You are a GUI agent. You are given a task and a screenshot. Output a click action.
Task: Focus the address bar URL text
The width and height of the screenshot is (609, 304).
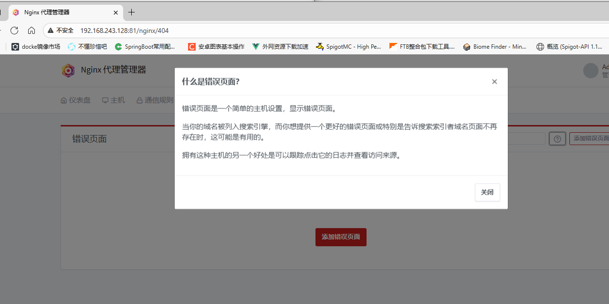coord(124,31)
